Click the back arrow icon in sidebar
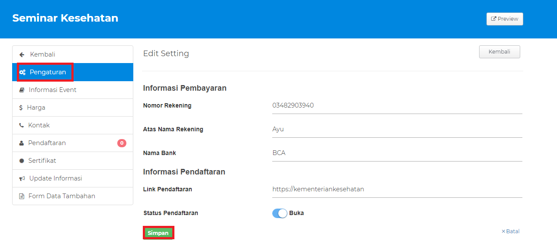 (x=22, y=55)
